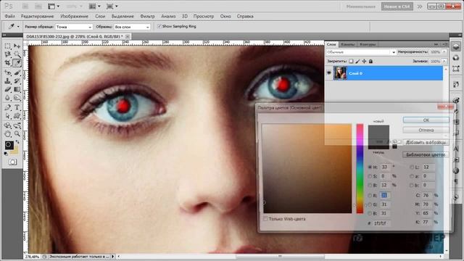Switch to the Каналы tab
This screenshot has height=261, width=464.
click(347, 44)
